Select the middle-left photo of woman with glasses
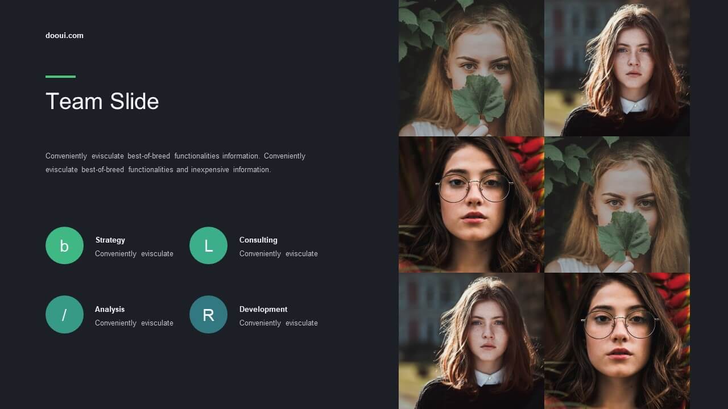728x409 pixels. click(471, 204)
